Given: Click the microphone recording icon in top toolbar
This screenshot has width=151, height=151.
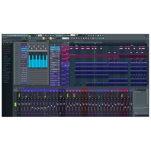Looking at the screenshot, I should point(94,36).
